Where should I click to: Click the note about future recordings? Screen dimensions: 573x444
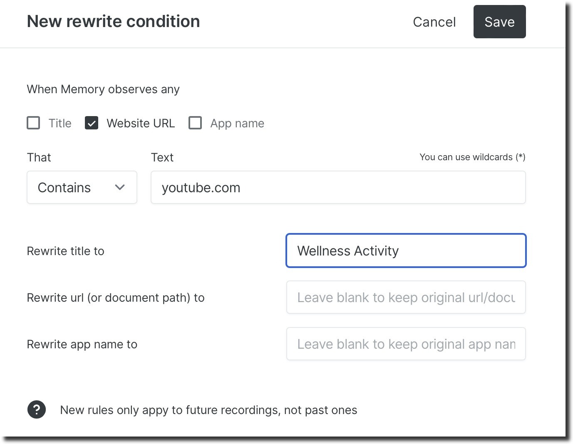pos(208,409)
